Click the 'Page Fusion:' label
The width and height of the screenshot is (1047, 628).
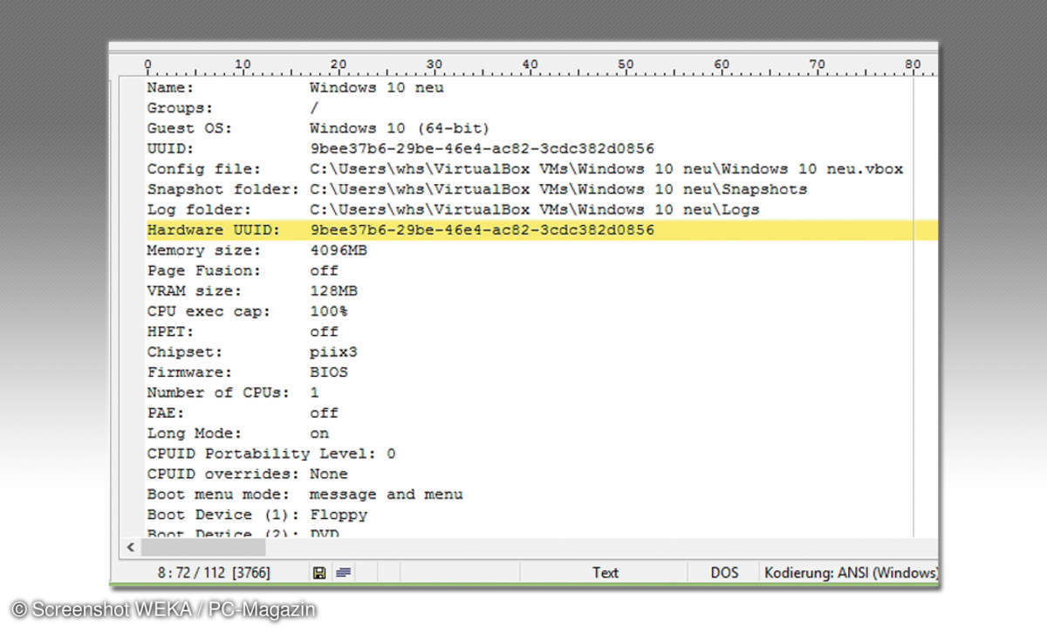click(x=203, y=270)
